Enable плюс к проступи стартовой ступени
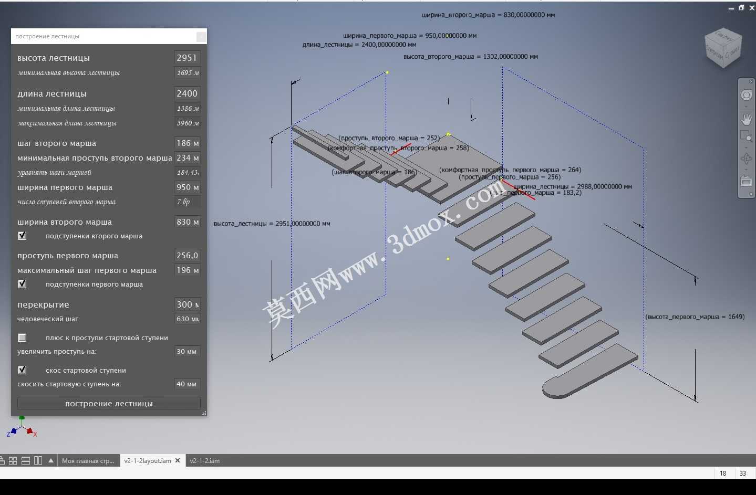 click(22, 338)
